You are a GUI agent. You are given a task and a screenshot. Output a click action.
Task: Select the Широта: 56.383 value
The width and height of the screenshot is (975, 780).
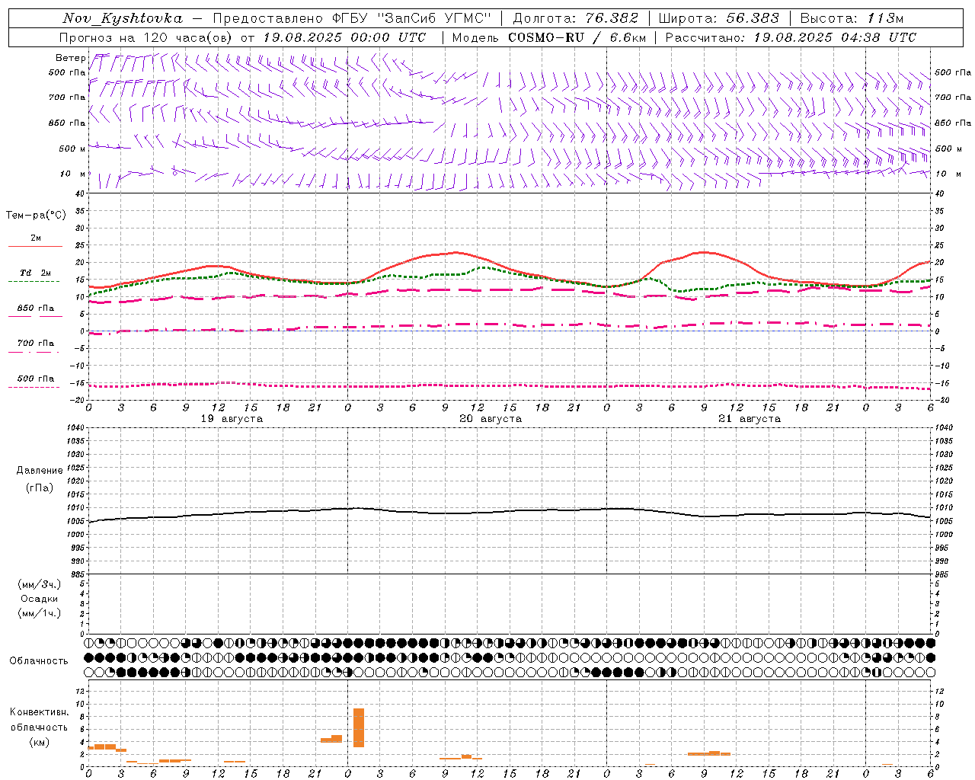click(x=719, y=18)
